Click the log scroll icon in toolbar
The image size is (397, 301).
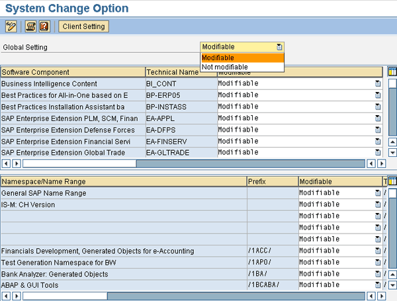point(30,26)
